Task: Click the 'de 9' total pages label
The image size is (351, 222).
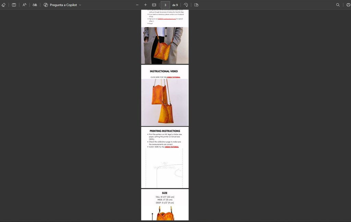Action: (x=175, y=5)
